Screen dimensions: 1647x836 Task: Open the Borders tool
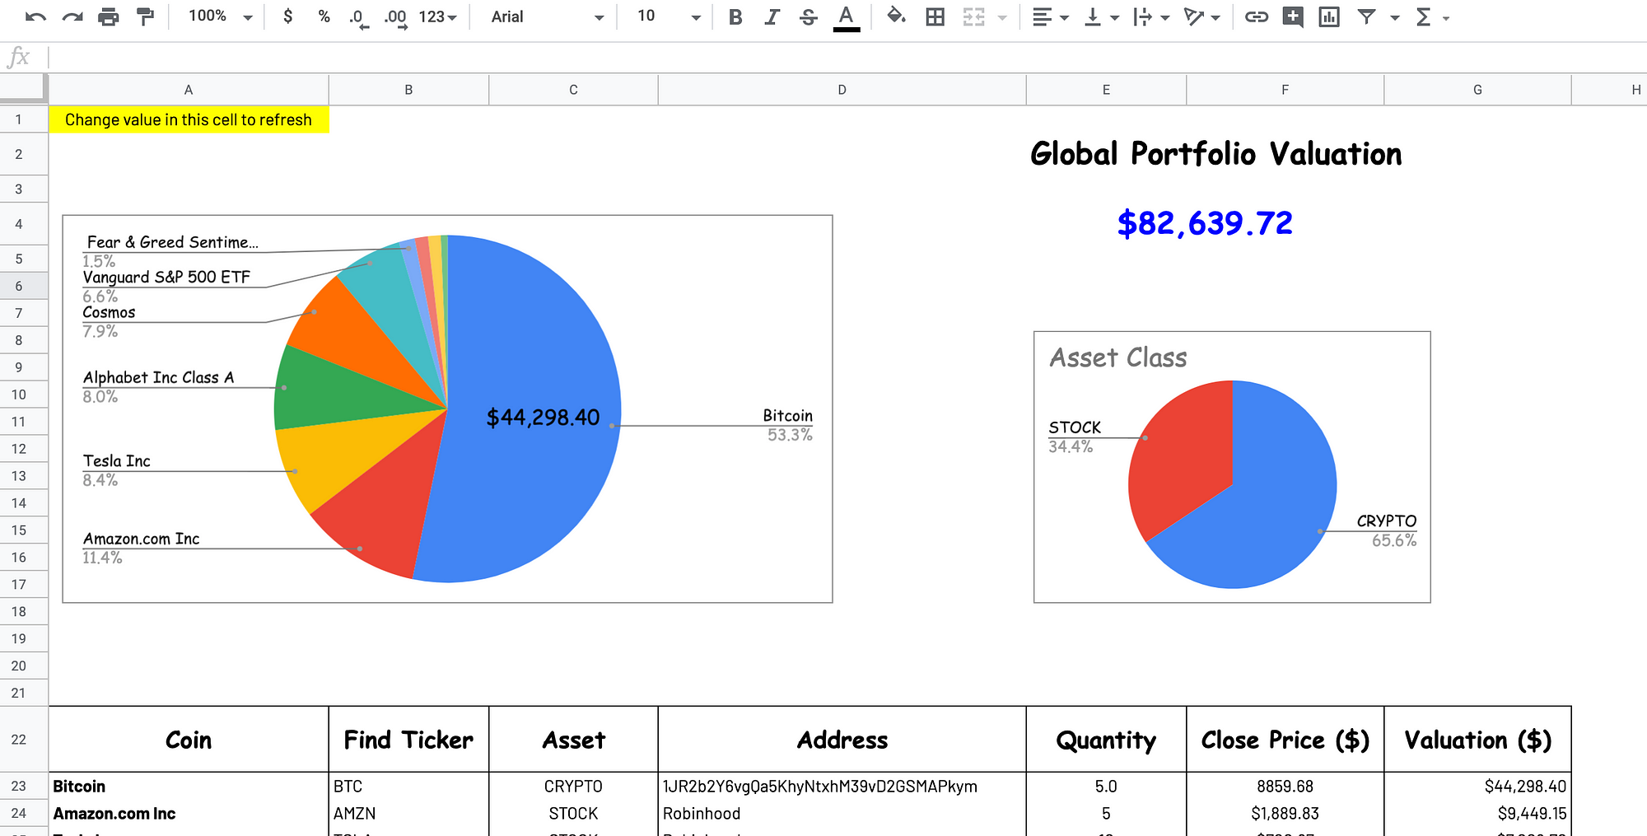[935, 16]
